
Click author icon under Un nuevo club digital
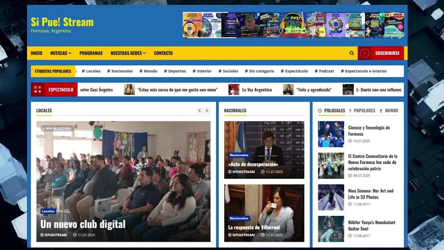pyautogui.click(x=42, y=235)
